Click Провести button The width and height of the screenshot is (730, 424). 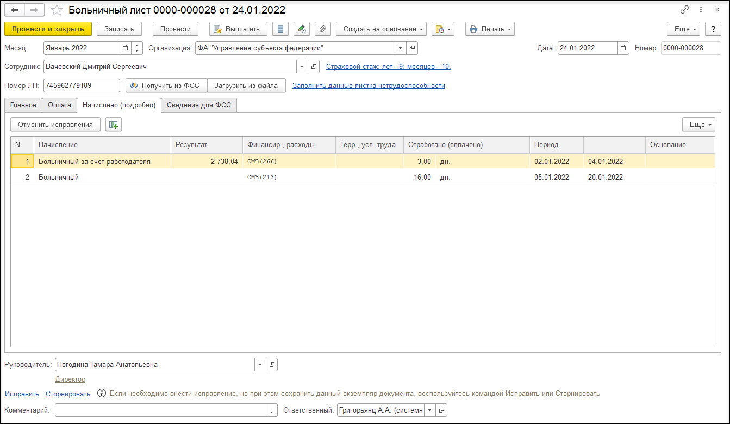(176, 29)
